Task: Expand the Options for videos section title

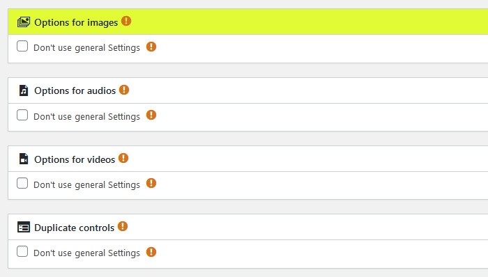Action: 75,159
